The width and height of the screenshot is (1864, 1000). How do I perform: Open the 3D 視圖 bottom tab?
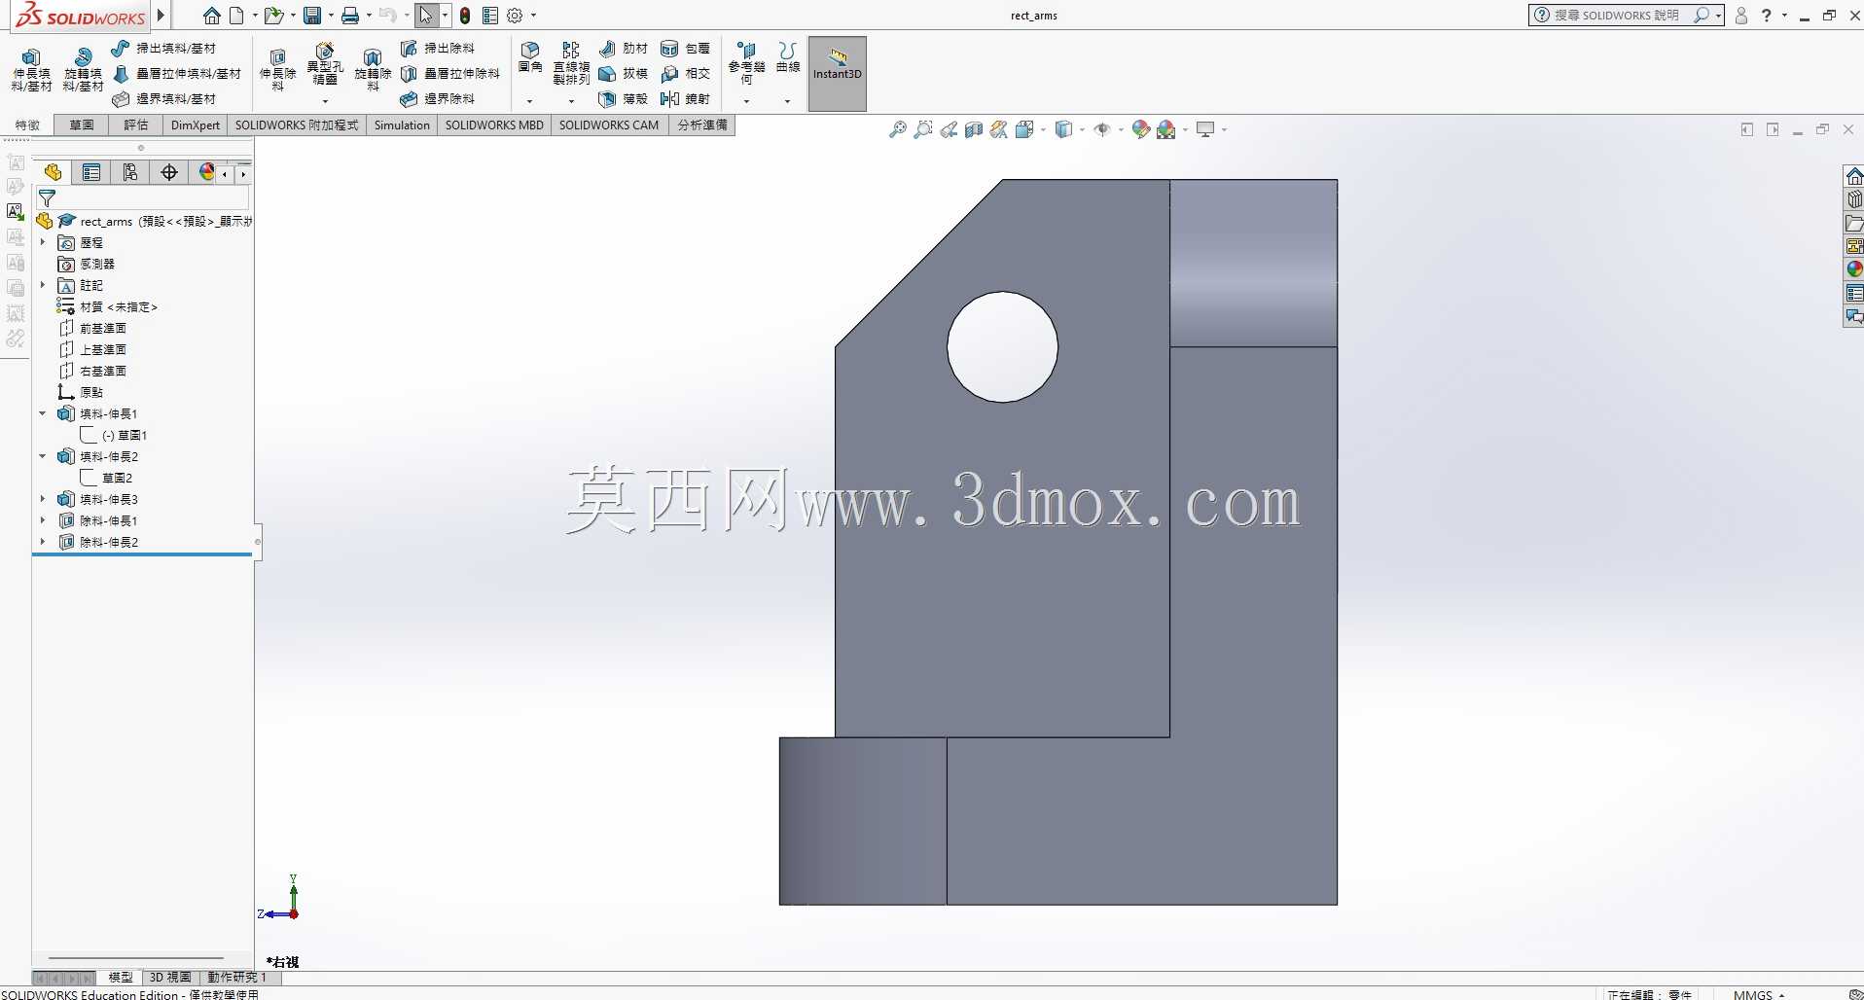click(x=170, y=977)
